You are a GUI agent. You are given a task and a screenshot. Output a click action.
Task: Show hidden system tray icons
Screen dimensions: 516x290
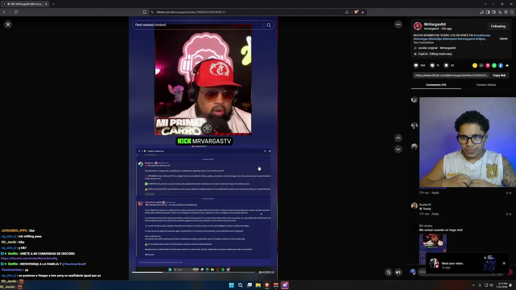[x=474, y=286]
